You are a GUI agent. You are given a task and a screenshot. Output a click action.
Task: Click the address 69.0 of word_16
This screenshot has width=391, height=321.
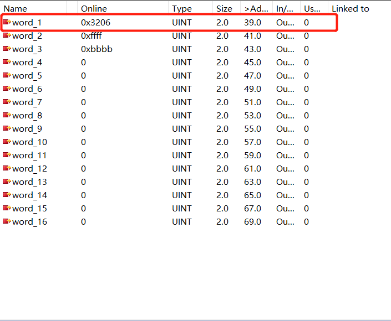(252, 222)
